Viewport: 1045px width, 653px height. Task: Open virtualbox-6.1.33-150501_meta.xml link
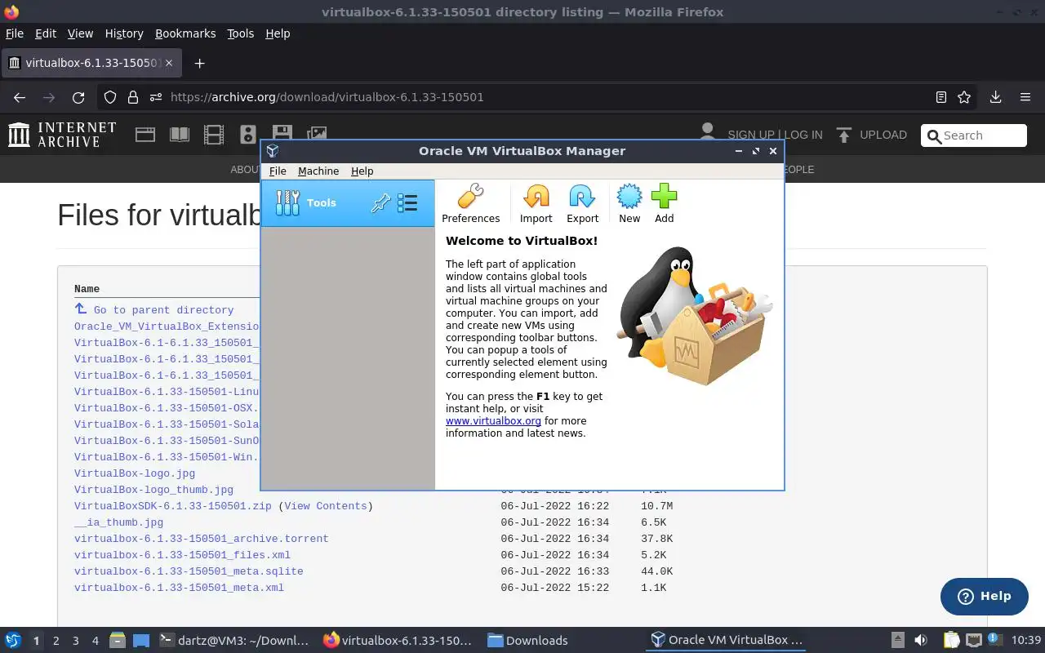click(x=179, y=588)
